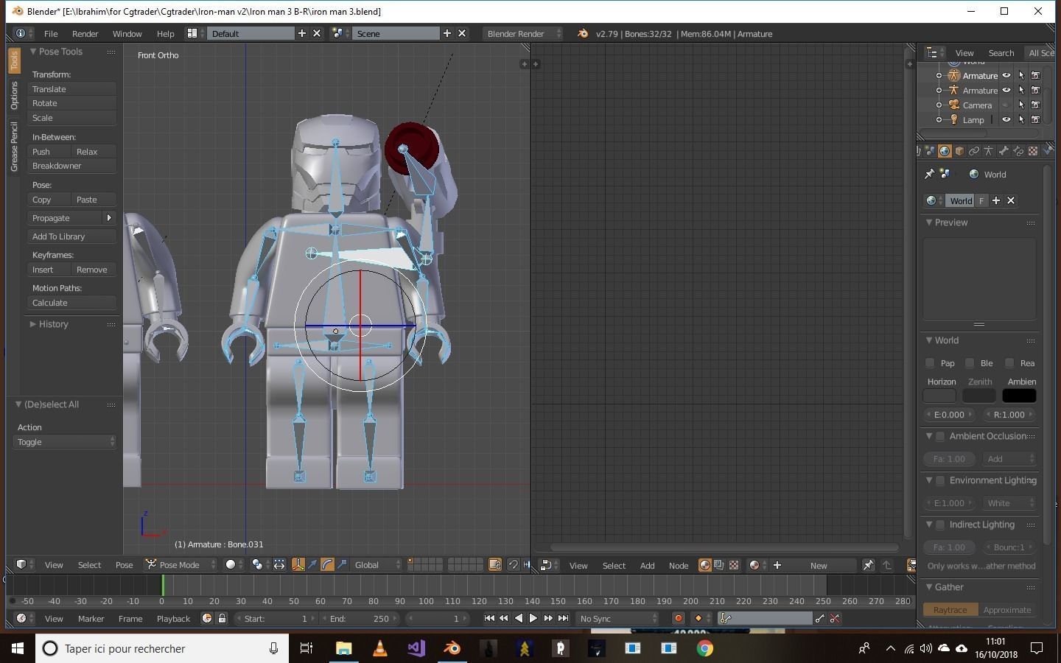Toggle visibility of the Lamp object

pos(1006,119)
